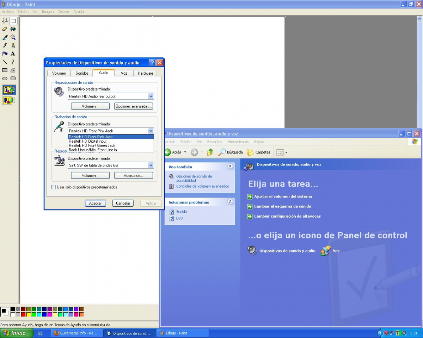Pick the Polygon shape tool
Viewport: 423px width, 338px height.
click(x=13, y=70)
